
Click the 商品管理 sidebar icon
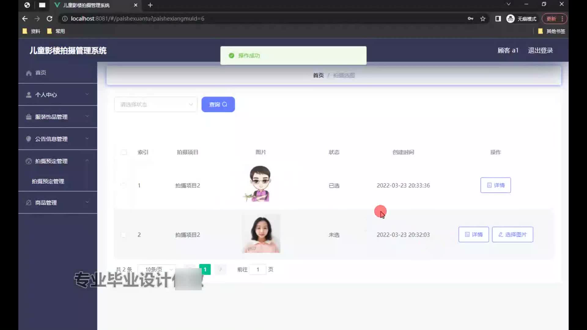click(x=29, y=203)
